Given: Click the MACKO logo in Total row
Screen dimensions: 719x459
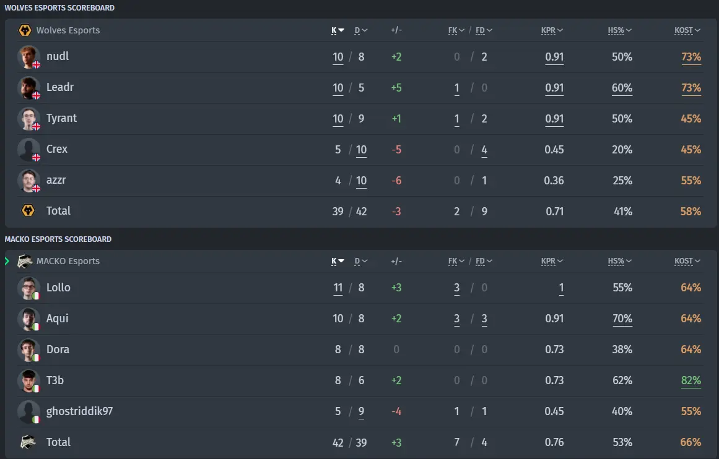Looking at the screenshot, I should (28, 442).
